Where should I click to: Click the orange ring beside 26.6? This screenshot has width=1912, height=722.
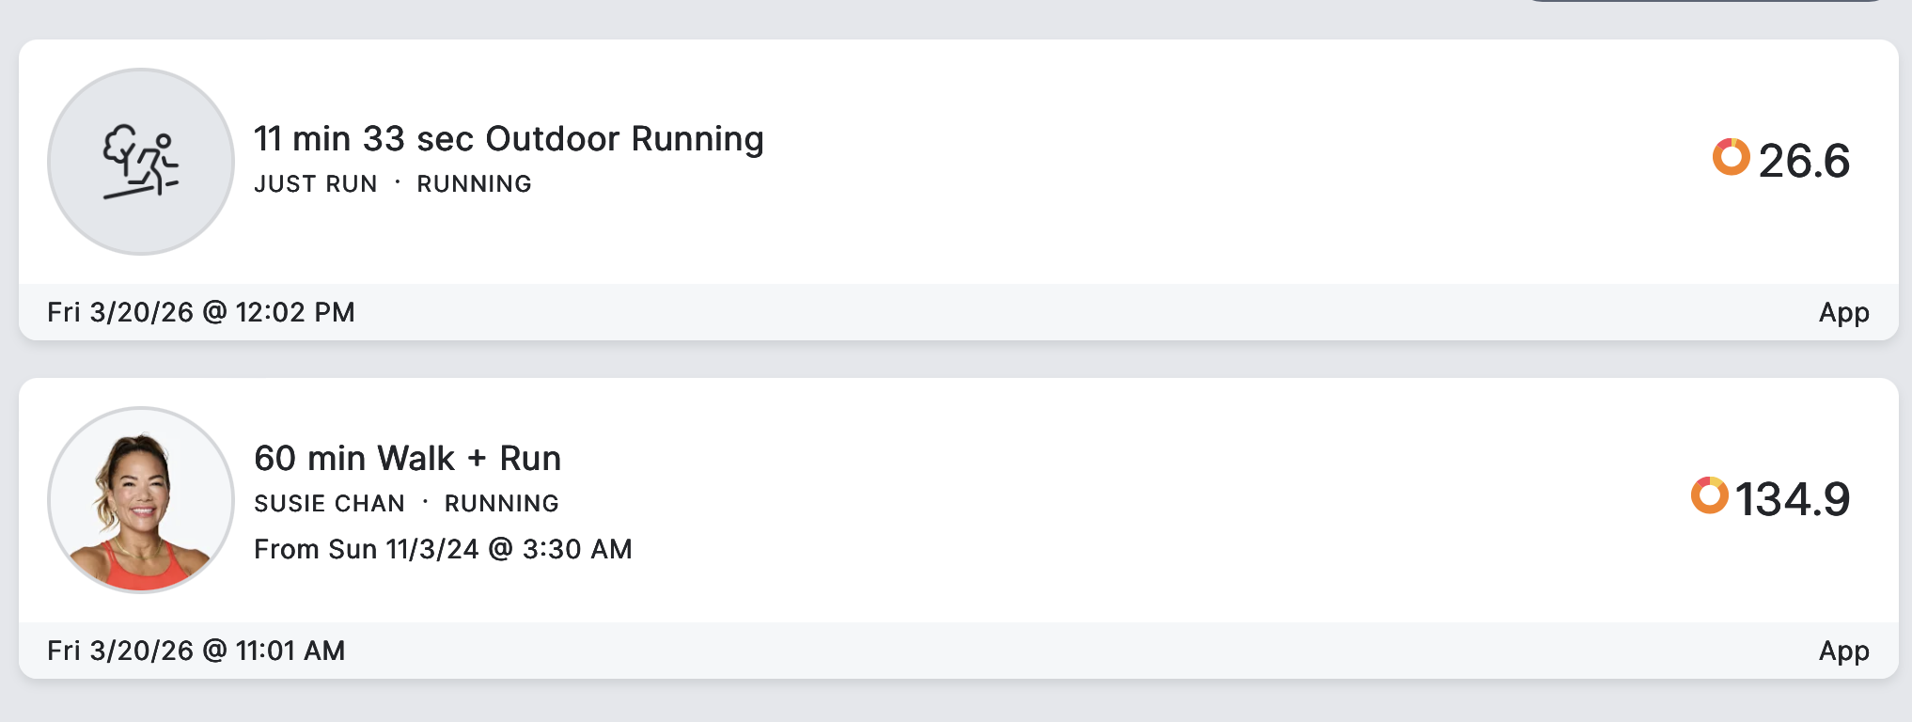[x=1731, y=157]
